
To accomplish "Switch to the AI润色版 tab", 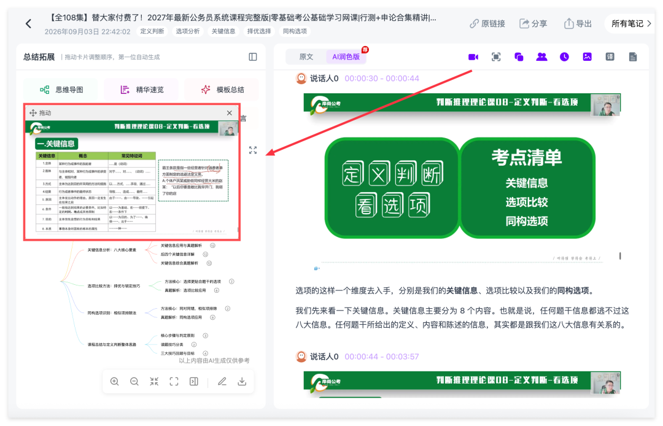I will coord(346,56).
